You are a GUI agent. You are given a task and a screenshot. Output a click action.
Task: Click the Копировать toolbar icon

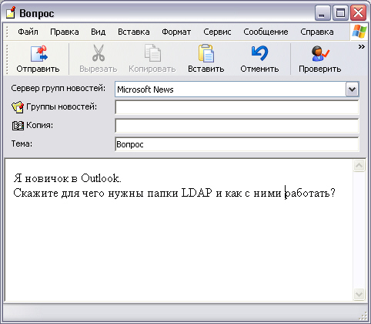[152, 53]
